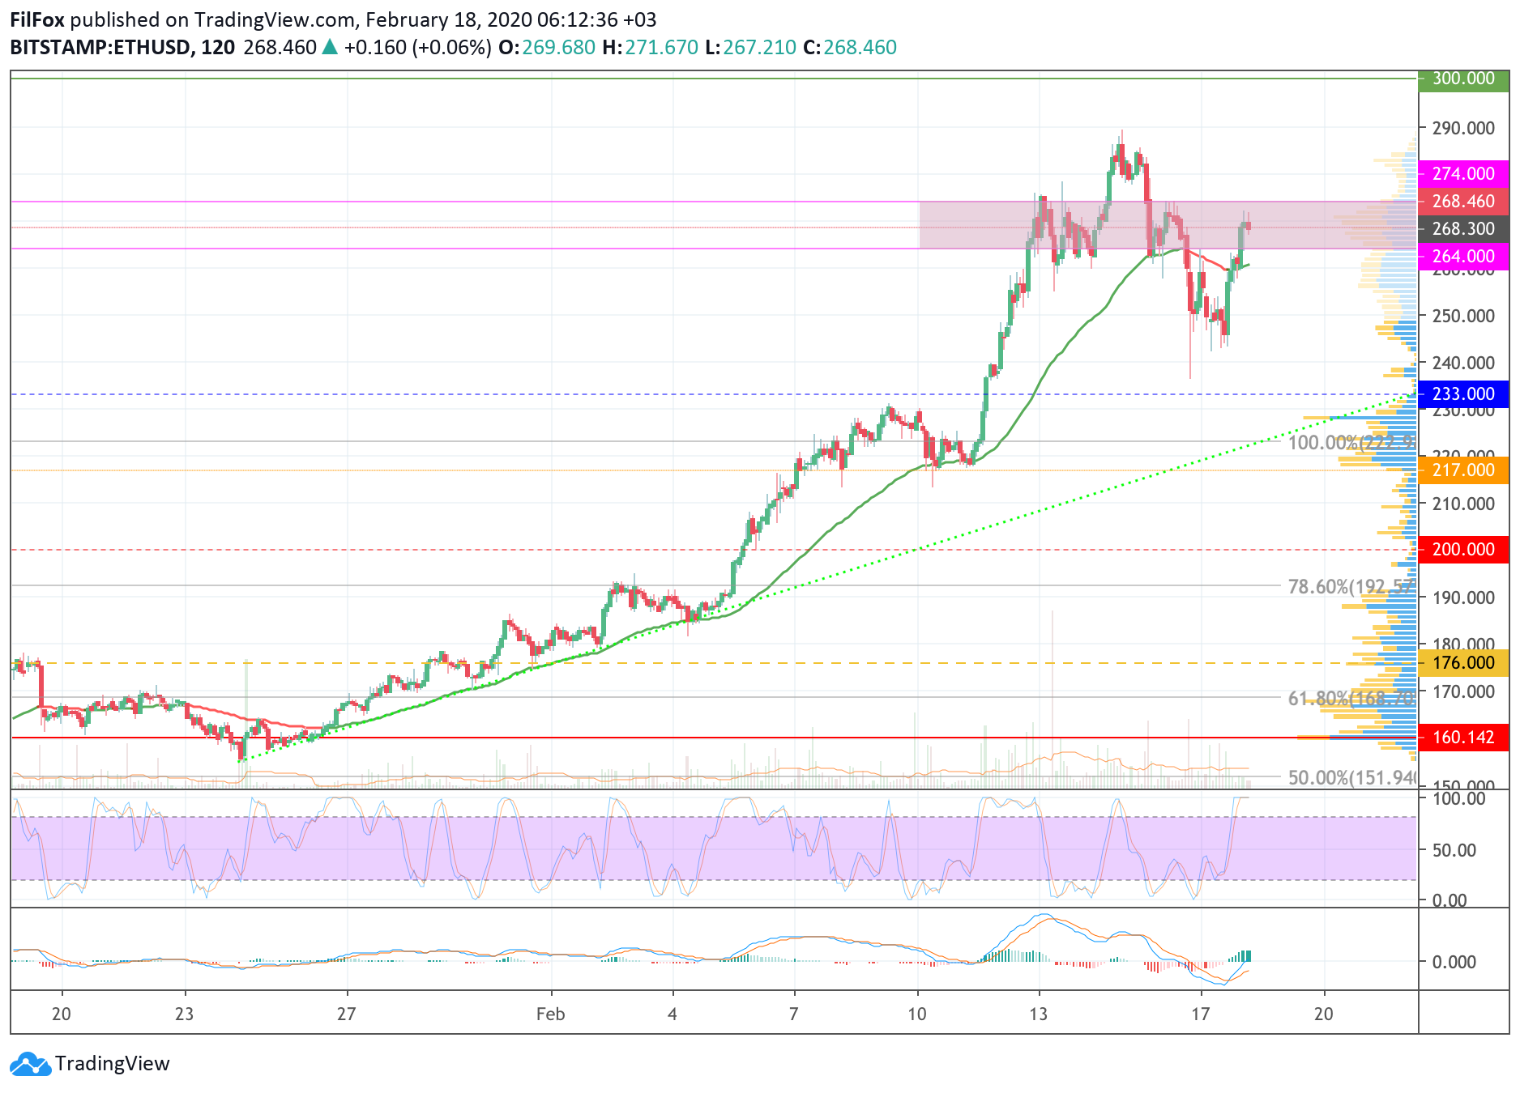The image size is (1520, 1093).
Task: Click the high price value H:271.670
Action: tap(650, 47)
